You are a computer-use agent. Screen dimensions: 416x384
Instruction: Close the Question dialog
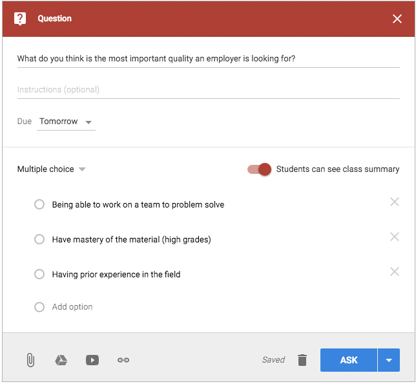tap(397, 19)
